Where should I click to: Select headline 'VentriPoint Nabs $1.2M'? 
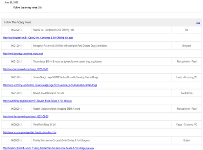click(44, 125)
